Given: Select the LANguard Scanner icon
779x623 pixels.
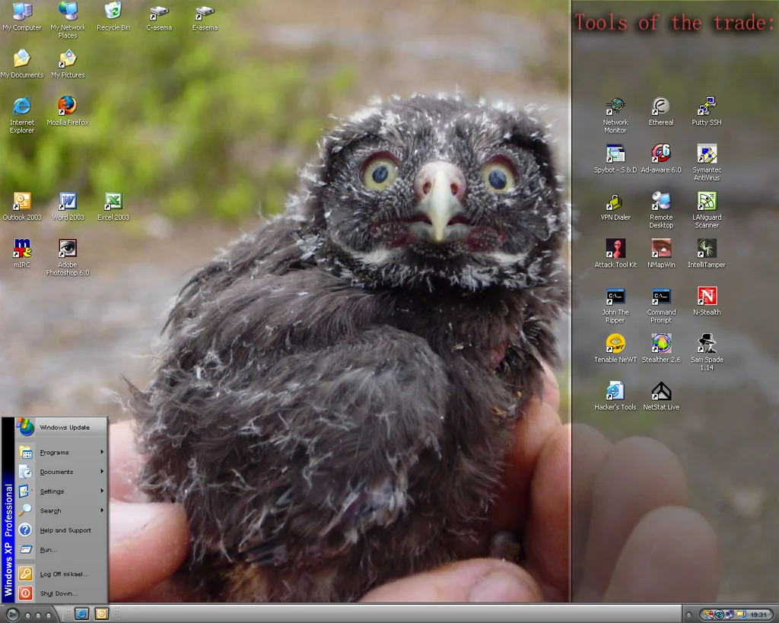Looking at the screenshot, I should (707, 202).
